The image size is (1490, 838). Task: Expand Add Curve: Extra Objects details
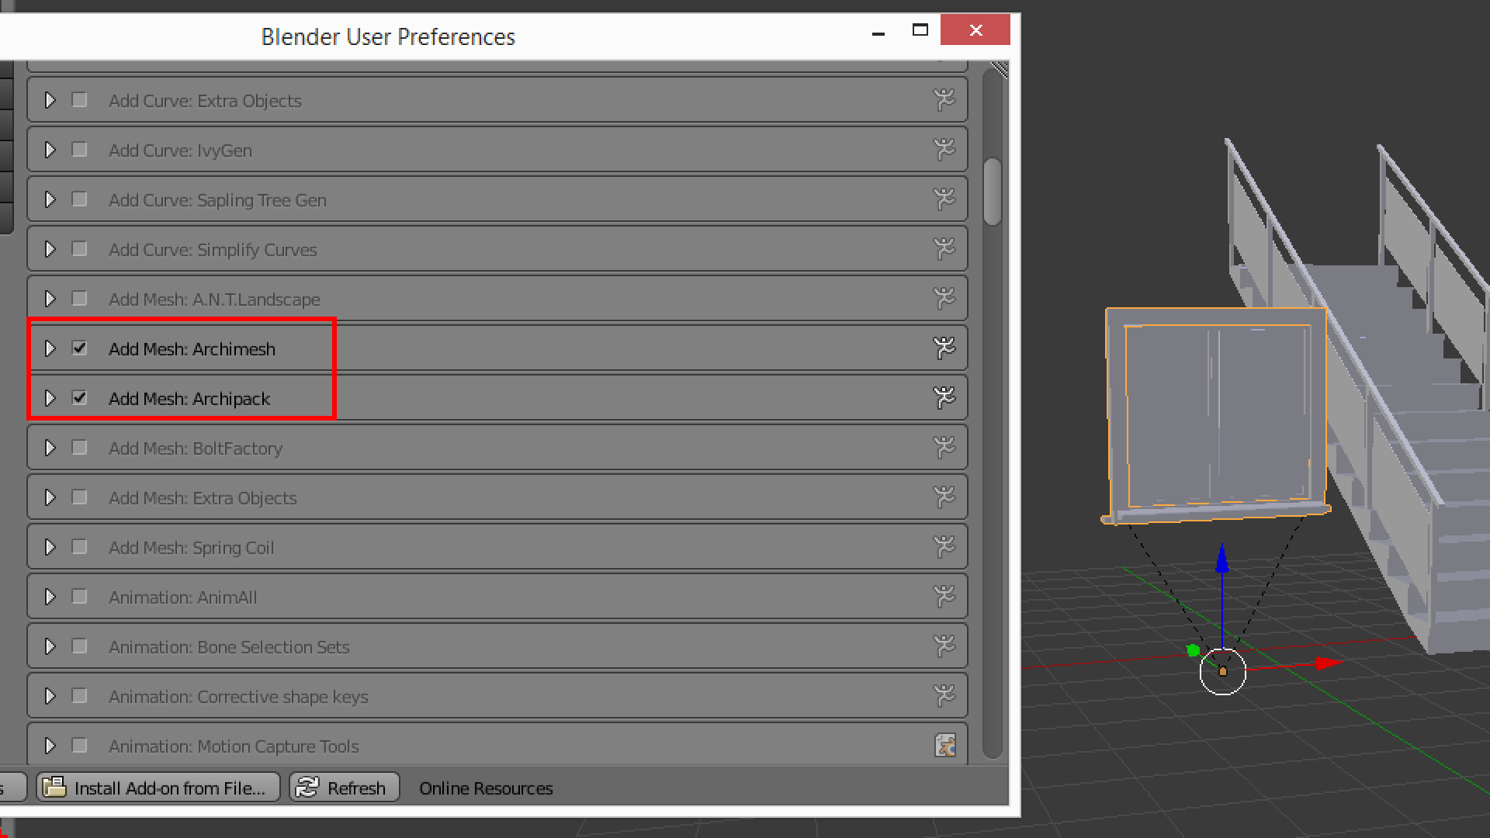[50, 100]
